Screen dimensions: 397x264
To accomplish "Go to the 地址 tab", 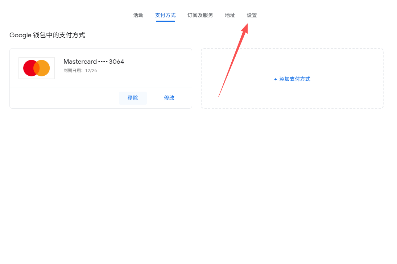I will point(230,15).
